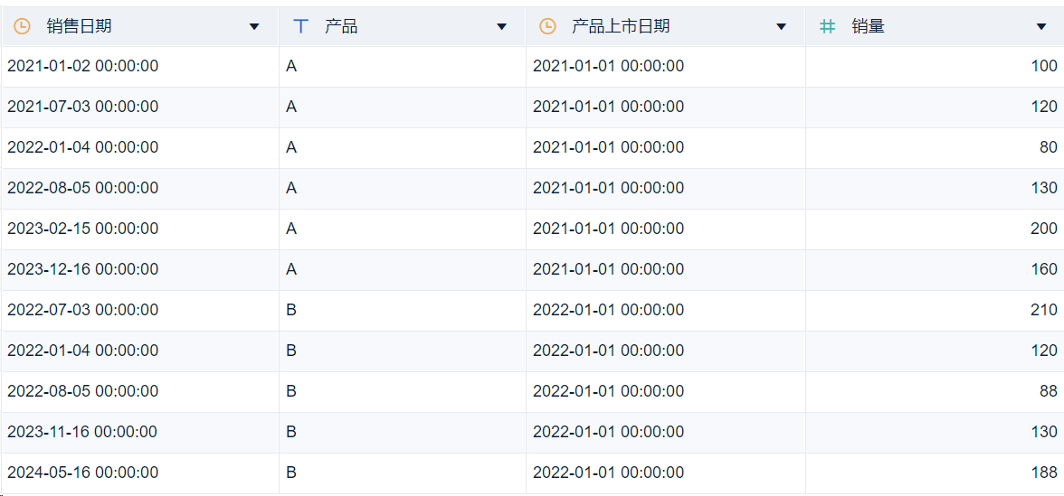Image resolution: width=1064 pixels, height=496 pixels.
Task: Click the sales quantity cell showing 200
Action: point(1043,229)
